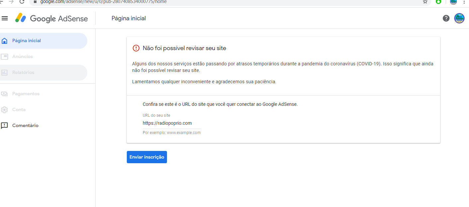Click the Página inicial header title
The height and width of the screenshot is (207, 469).
(129, 18)
